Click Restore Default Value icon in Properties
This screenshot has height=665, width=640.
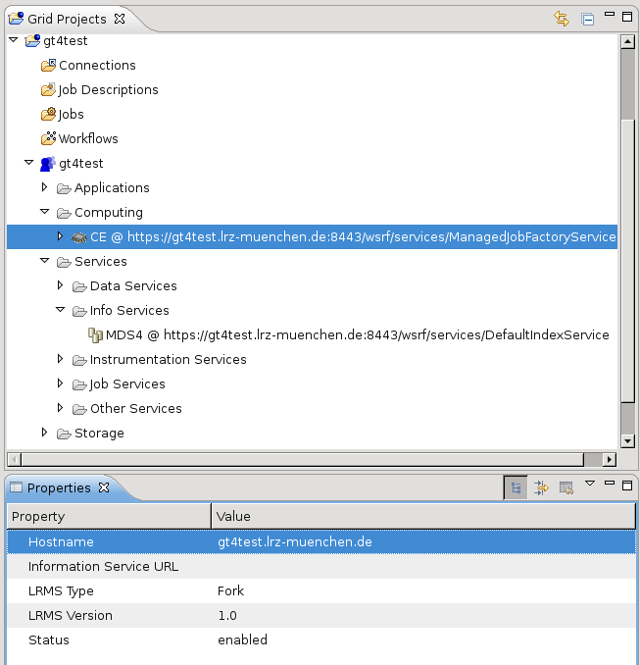point(566,487)
